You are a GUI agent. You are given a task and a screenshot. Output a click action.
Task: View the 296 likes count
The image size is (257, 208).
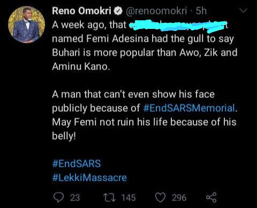point(179,198)
